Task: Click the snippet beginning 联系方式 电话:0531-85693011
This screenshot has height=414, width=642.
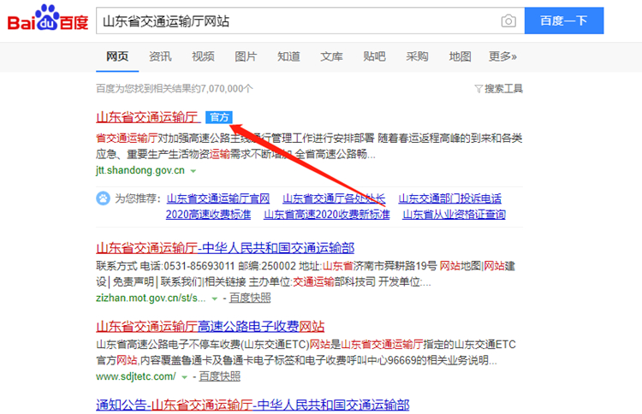Action: (x=306, y=274)
